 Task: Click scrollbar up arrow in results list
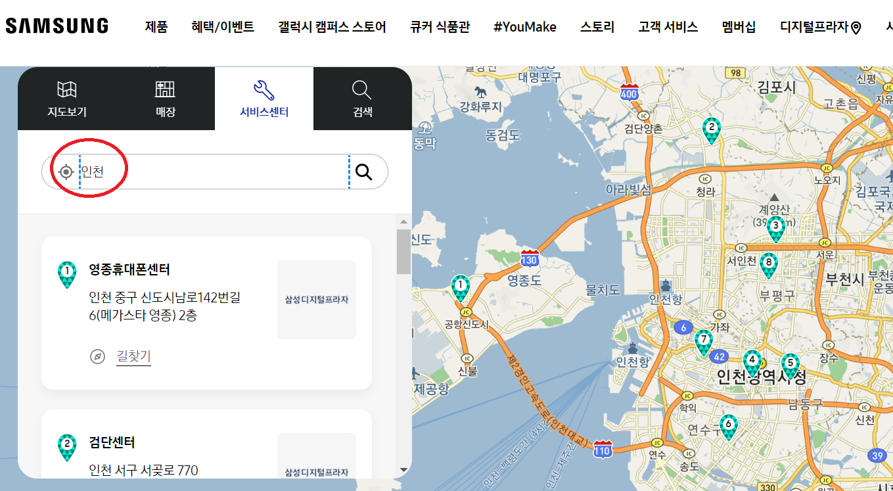403,221
